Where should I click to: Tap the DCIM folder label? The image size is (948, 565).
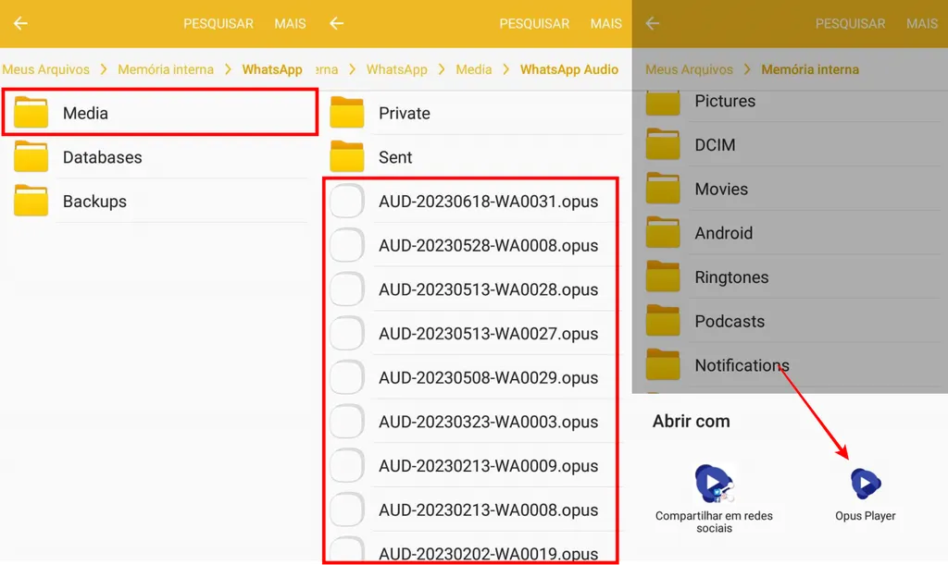[x=716, y=145]
